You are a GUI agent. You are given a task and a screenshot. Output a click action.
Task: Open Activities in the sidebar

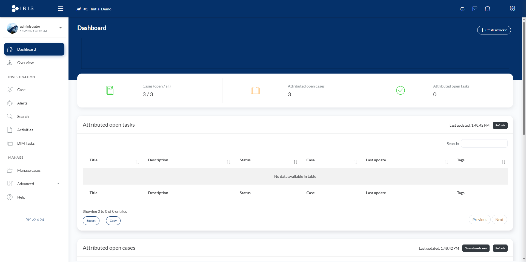(x=34, y=130)
